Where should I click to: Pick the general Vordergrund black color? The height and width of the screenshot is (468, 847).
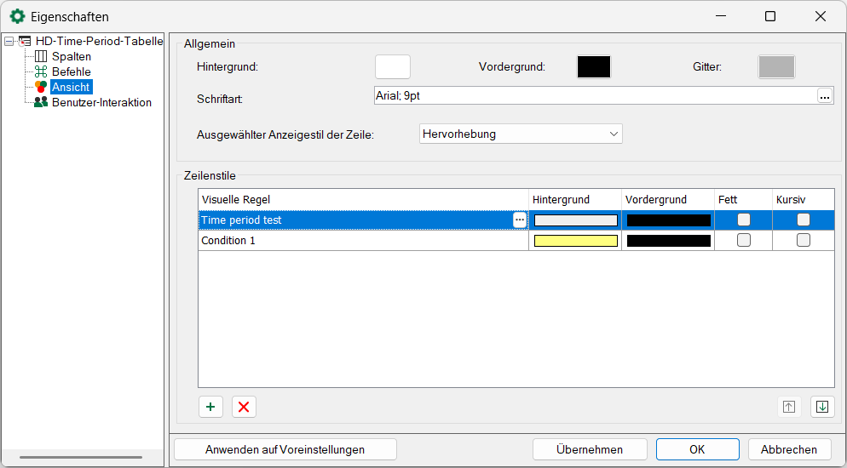pyautogui.click(x=594, y=67)
